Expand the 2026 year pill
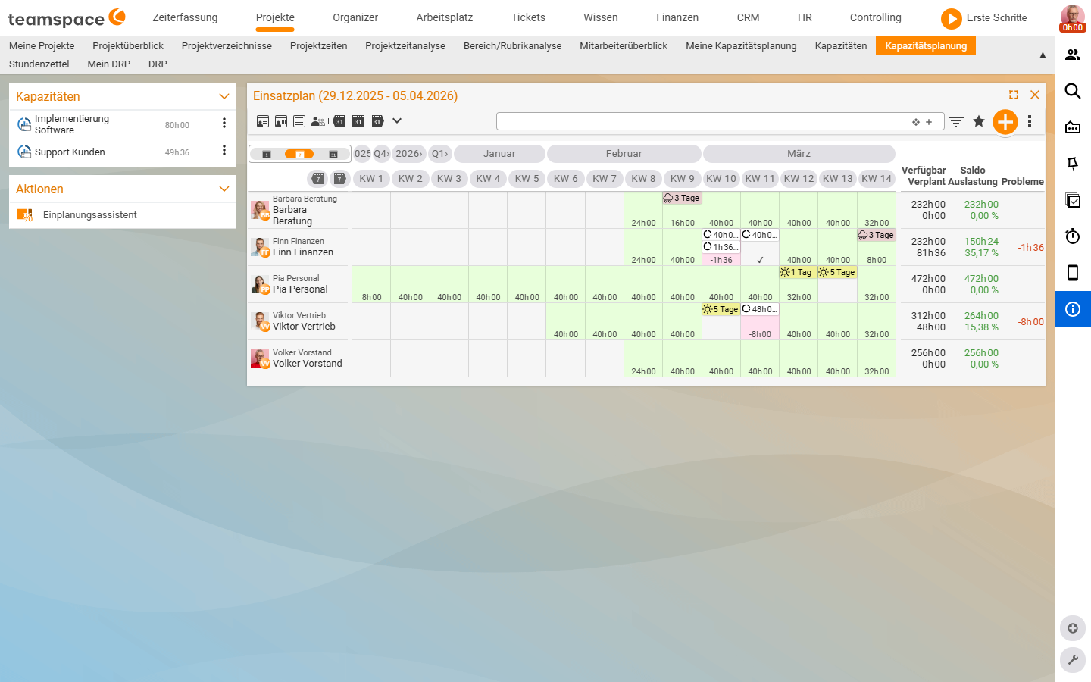The width and height of the screenshot is (1091, 682). point(409,154)
